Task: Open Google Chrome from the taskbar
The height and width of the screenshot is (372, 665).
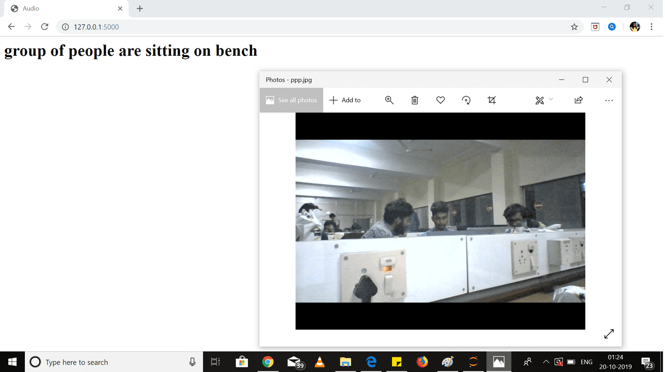Action: point(268,362)
